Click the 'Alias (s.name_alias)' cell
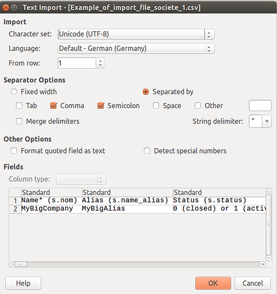 [x=127, y=201]
